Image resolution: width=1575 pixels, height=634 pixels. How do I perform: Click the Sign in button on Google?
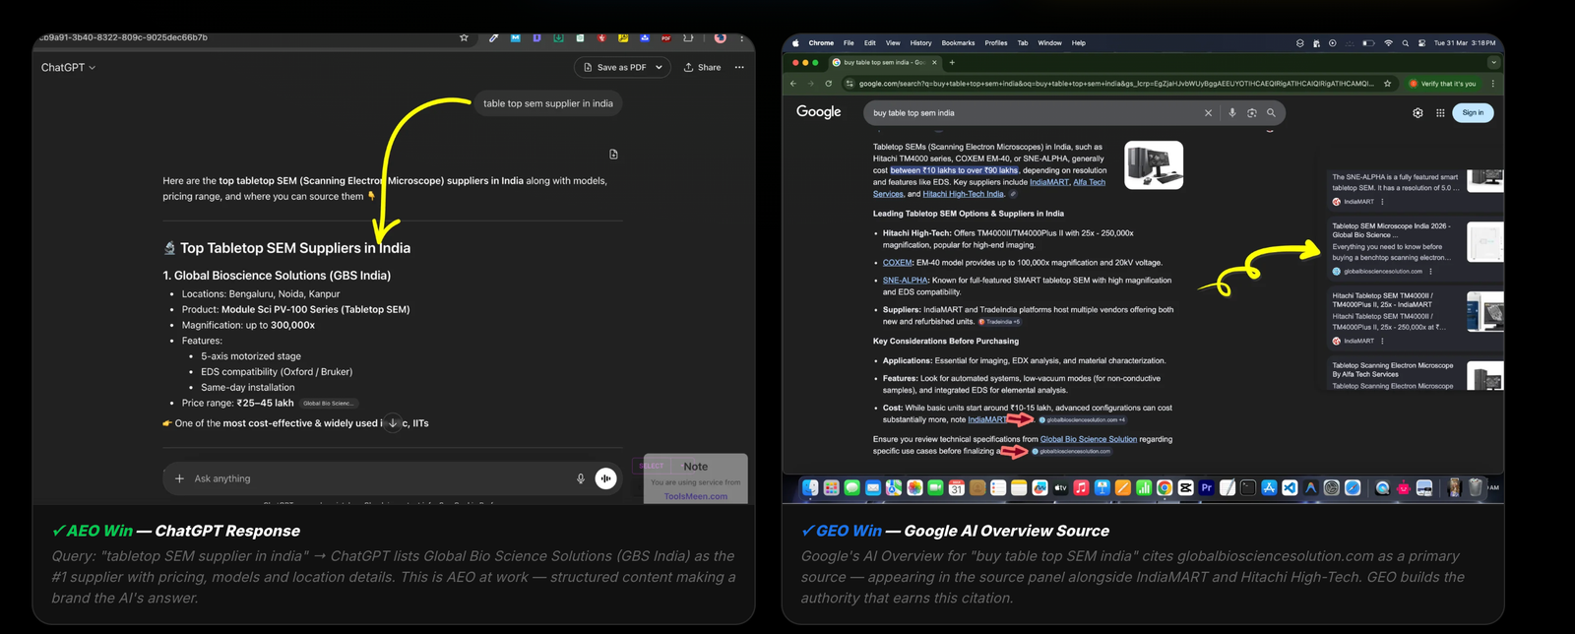pyautogui.click(x=1473, y=113)
